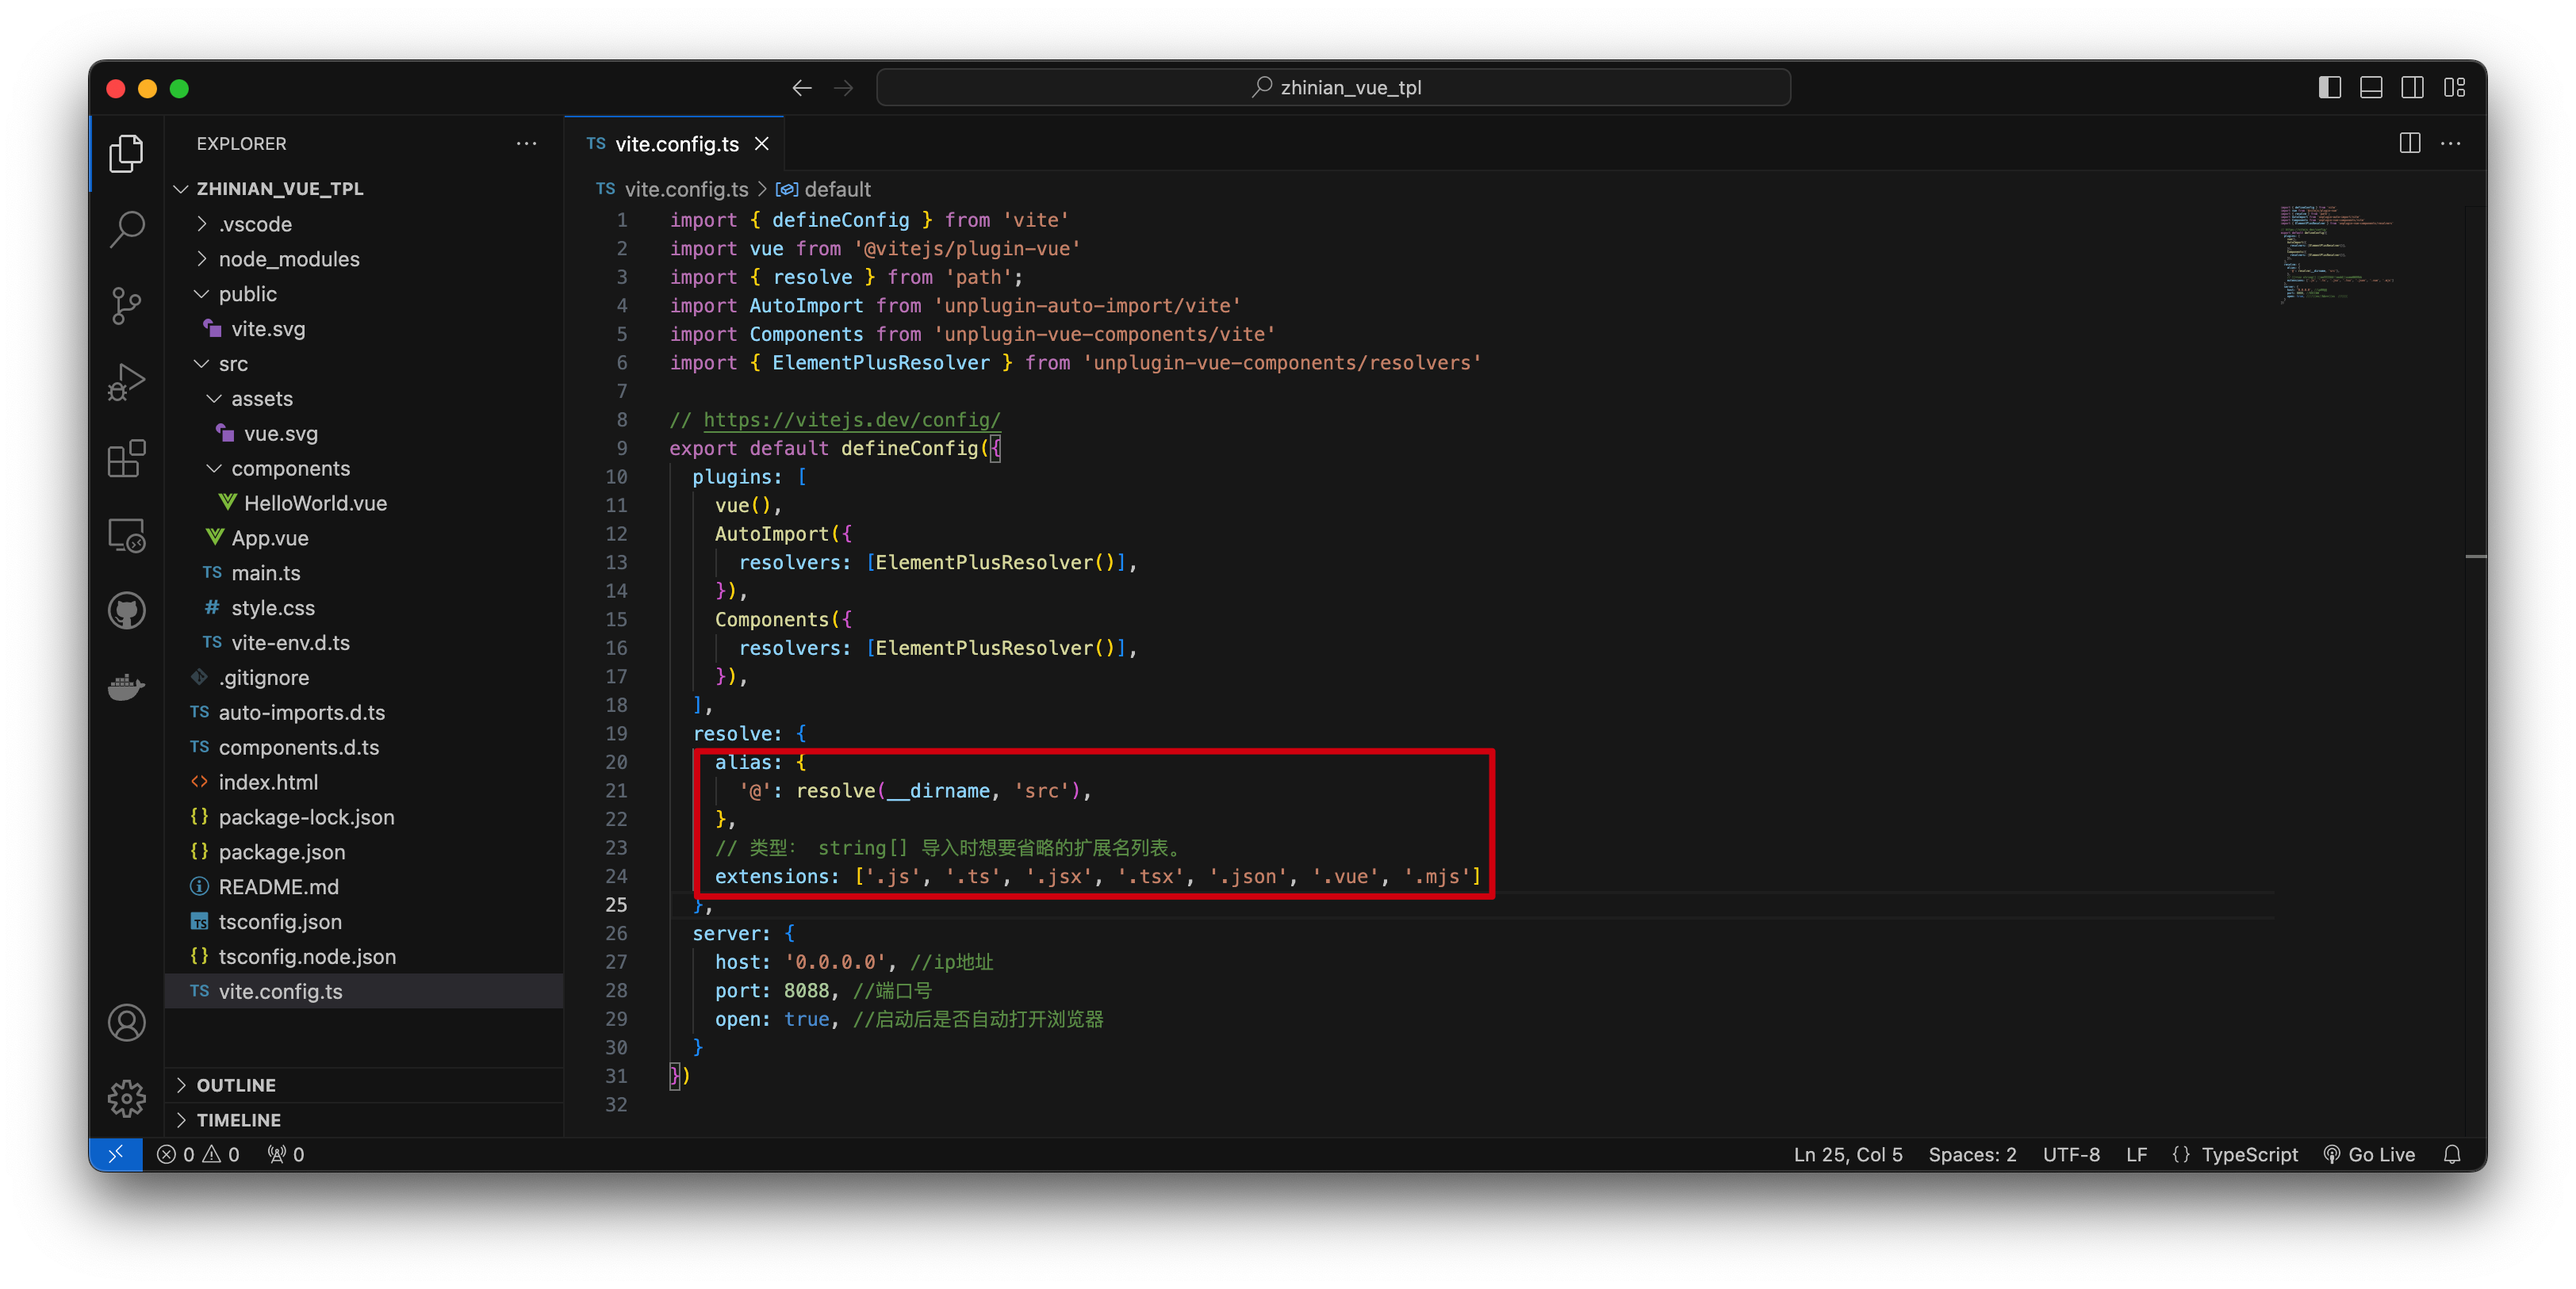Toggle secondary side bar visibility
This screenshot has height=1289, width=2576.
2413,88
